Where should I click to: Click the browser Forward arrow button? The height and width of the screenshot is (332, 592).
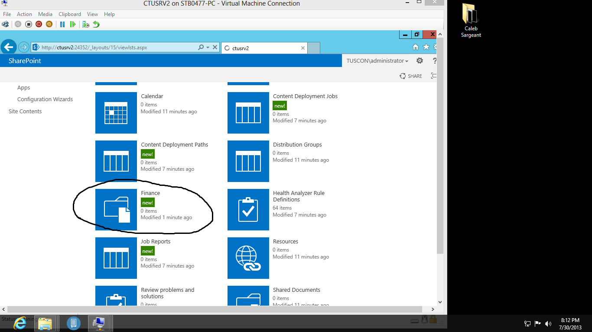pos(24,47)
